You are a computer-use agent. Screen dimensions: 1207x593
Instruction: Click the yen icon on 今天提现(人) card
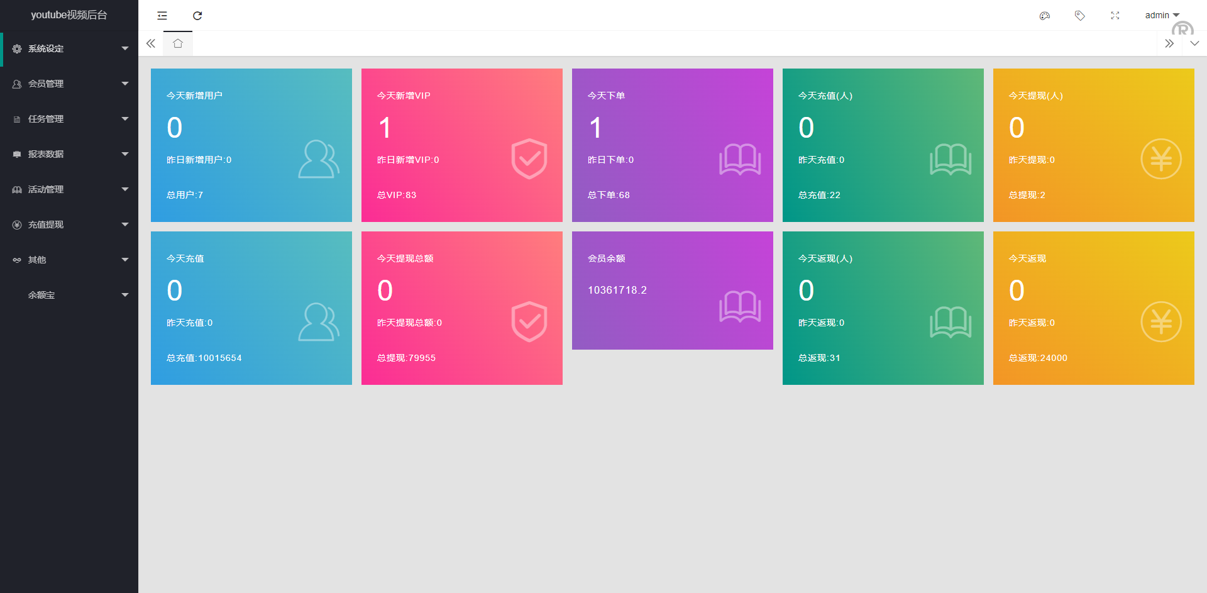pyautogui.click(x=1160, y=159)
